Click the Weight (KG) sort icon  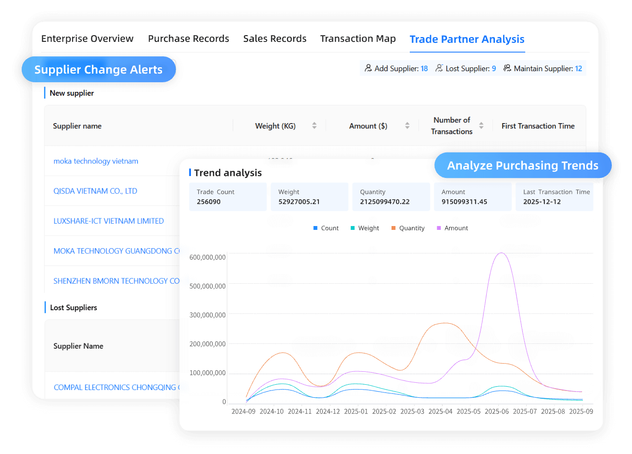(x=315, y=126)
